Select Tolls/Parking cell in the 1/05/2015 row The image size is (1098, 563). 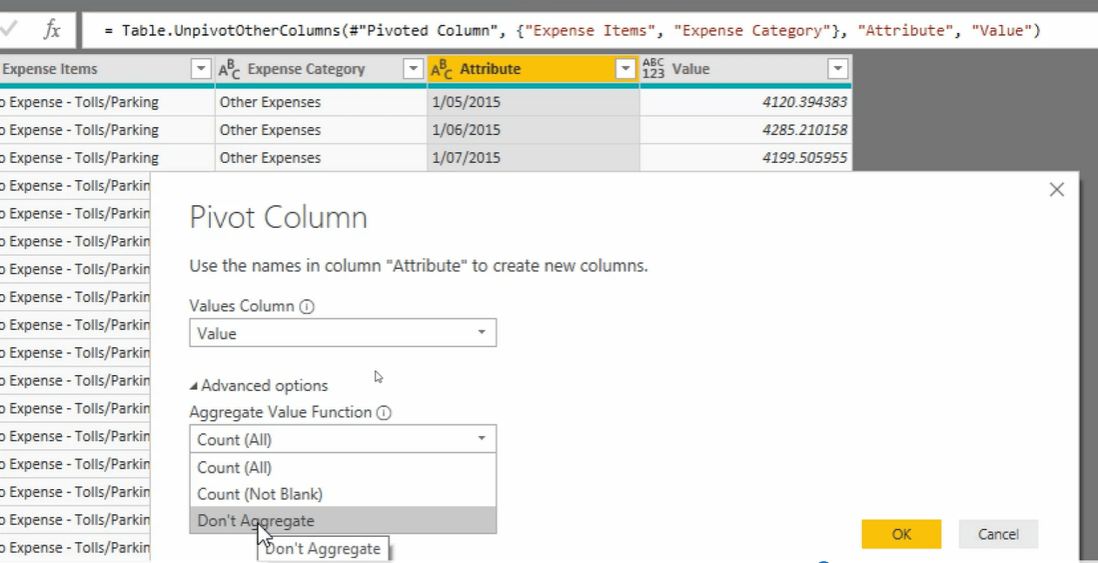(x=107, y=102)
